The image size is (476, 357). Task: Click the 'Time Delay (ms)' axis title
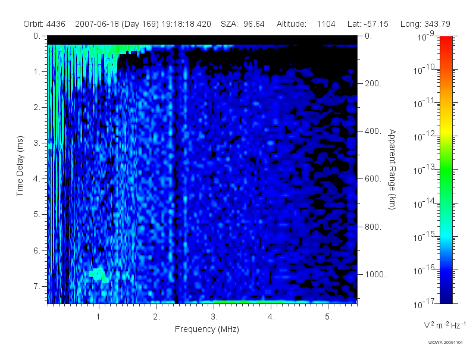pos(20,166)
